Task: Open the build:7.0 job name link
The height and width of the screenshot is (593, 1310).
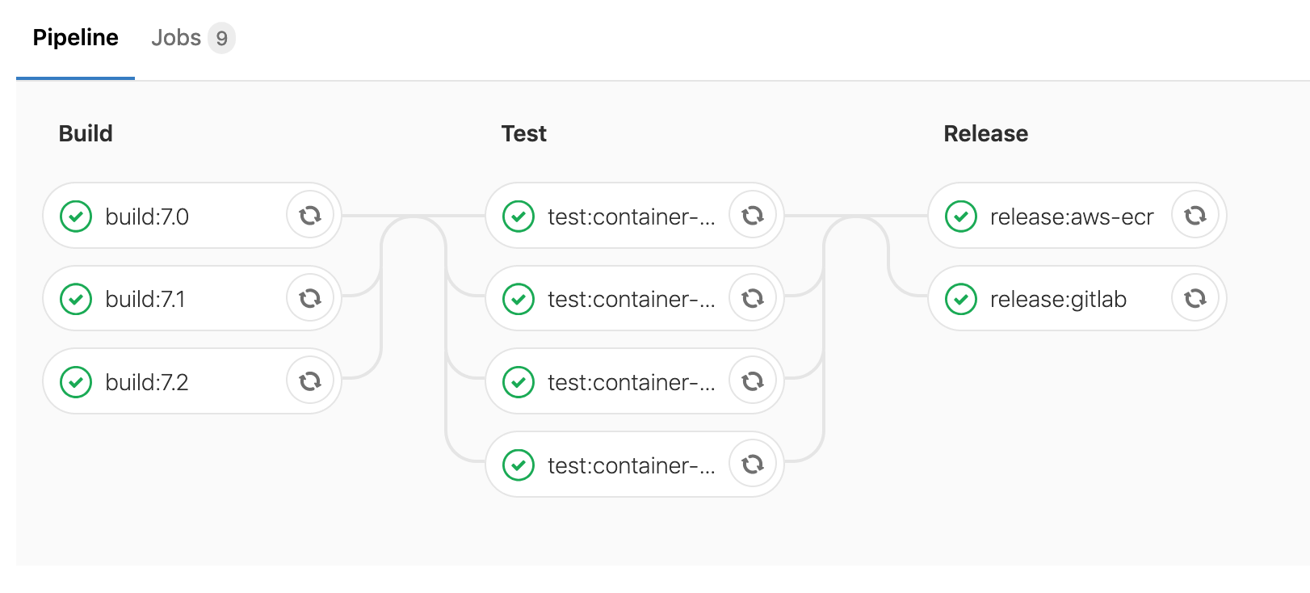Action: click(x=147, y=217)
